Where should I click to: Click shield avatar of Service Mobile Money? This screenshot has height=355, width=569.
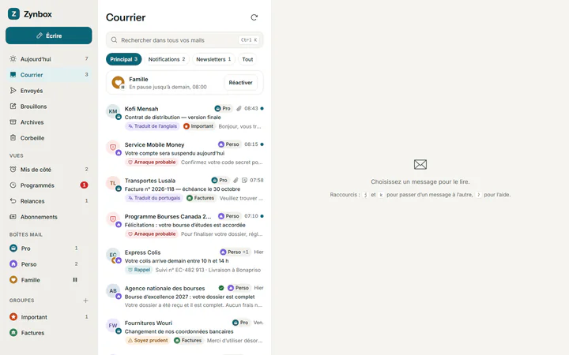113,148
